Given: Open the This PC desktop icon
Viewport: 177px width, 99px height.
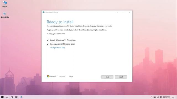Looking at the screenshot, I should click(x=5, y=4).
